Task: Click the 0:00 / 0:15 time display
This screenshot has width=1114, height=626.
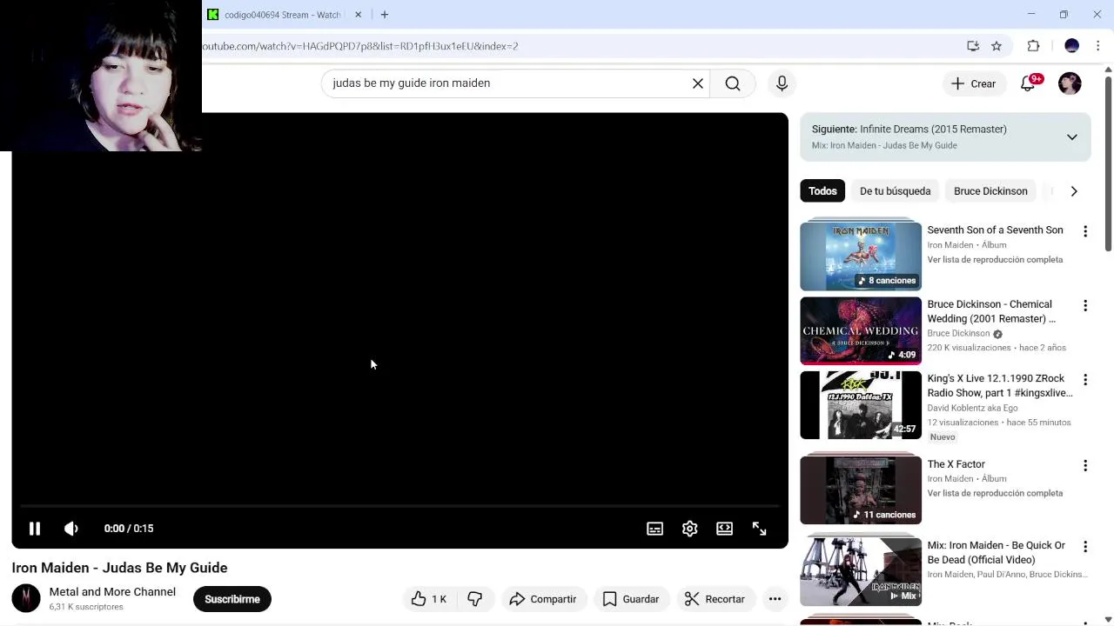Action: 129,529
